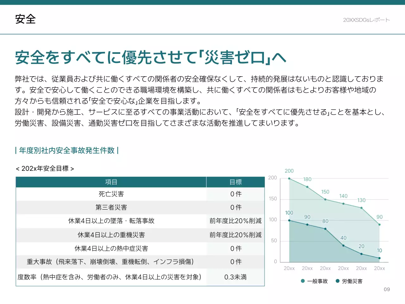Click the 目標 table header cell
Screen dimensions: 405x304
coord(235,182)
